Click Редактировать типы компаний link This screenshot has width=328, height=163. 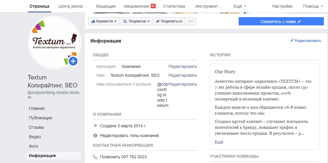pyautogui.click(x=129, y=136)
